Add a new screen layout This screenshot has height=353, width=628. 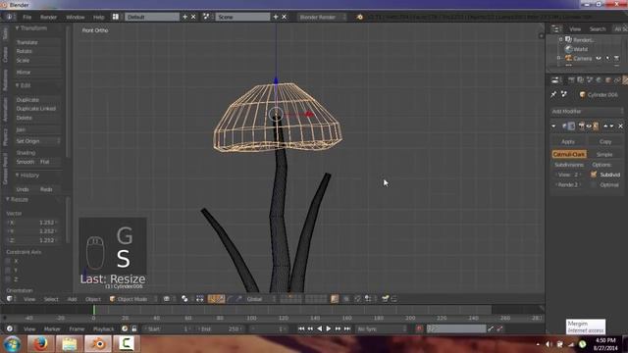tap(185, 17)
